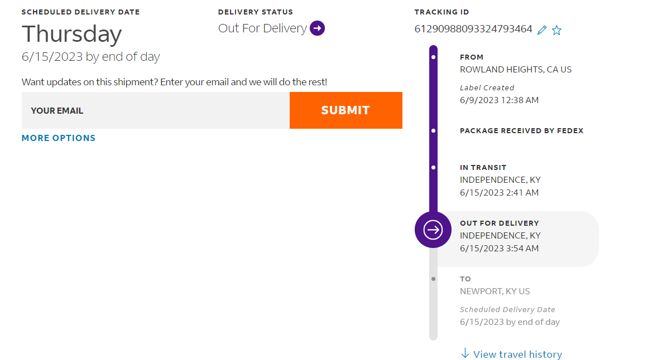Select the Package Received by FedEx timeline dot
This screenshot has width=667, height=360.
point(434,131)
